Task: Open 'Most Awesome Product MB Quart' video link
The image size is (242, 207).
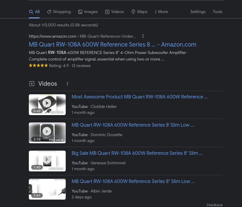Action: pyautogui.click(x=139, y=97)
